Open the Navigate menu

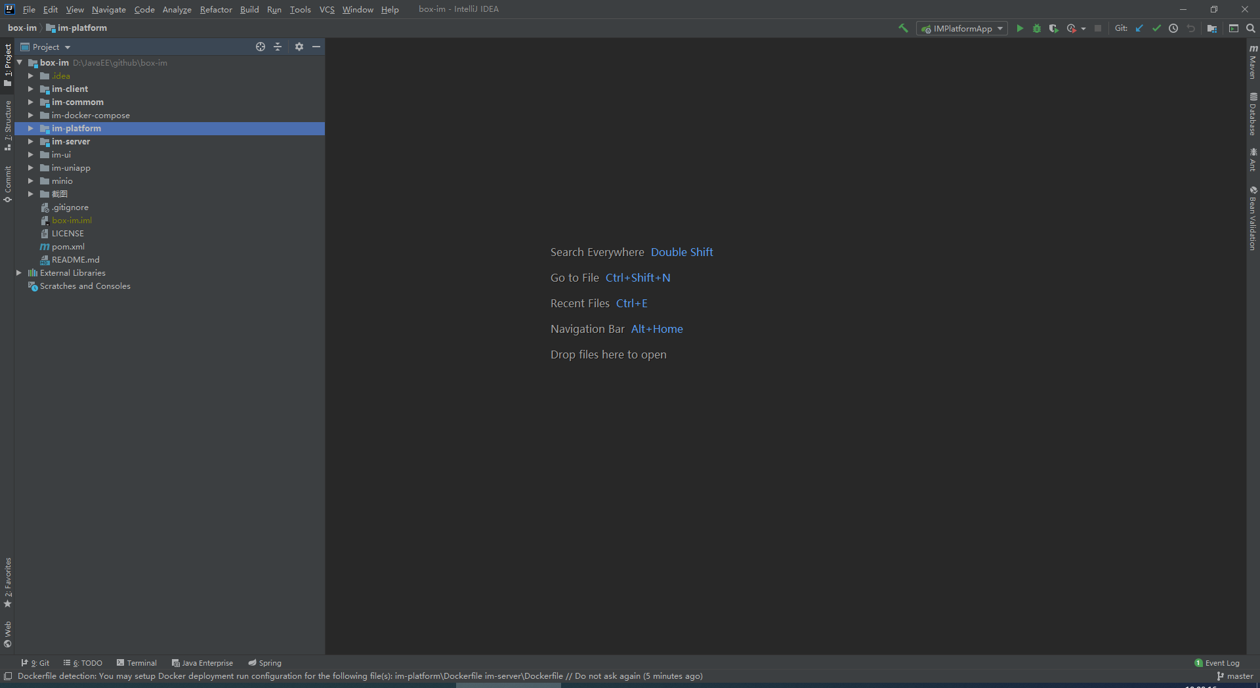pyautogui.click(x=109, y=9)
